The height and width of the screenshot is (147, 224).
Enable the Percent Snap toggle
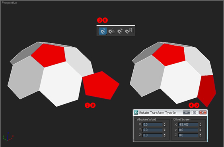pyautogui.click(x=120, y=31)
